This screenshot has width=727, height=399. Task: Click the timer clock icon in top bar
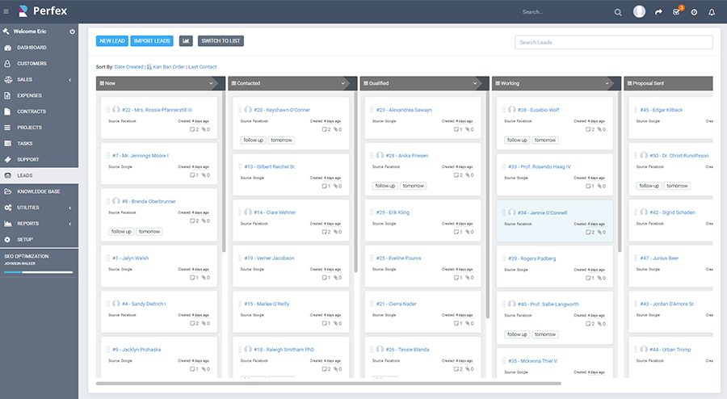(x=694, y=12)
